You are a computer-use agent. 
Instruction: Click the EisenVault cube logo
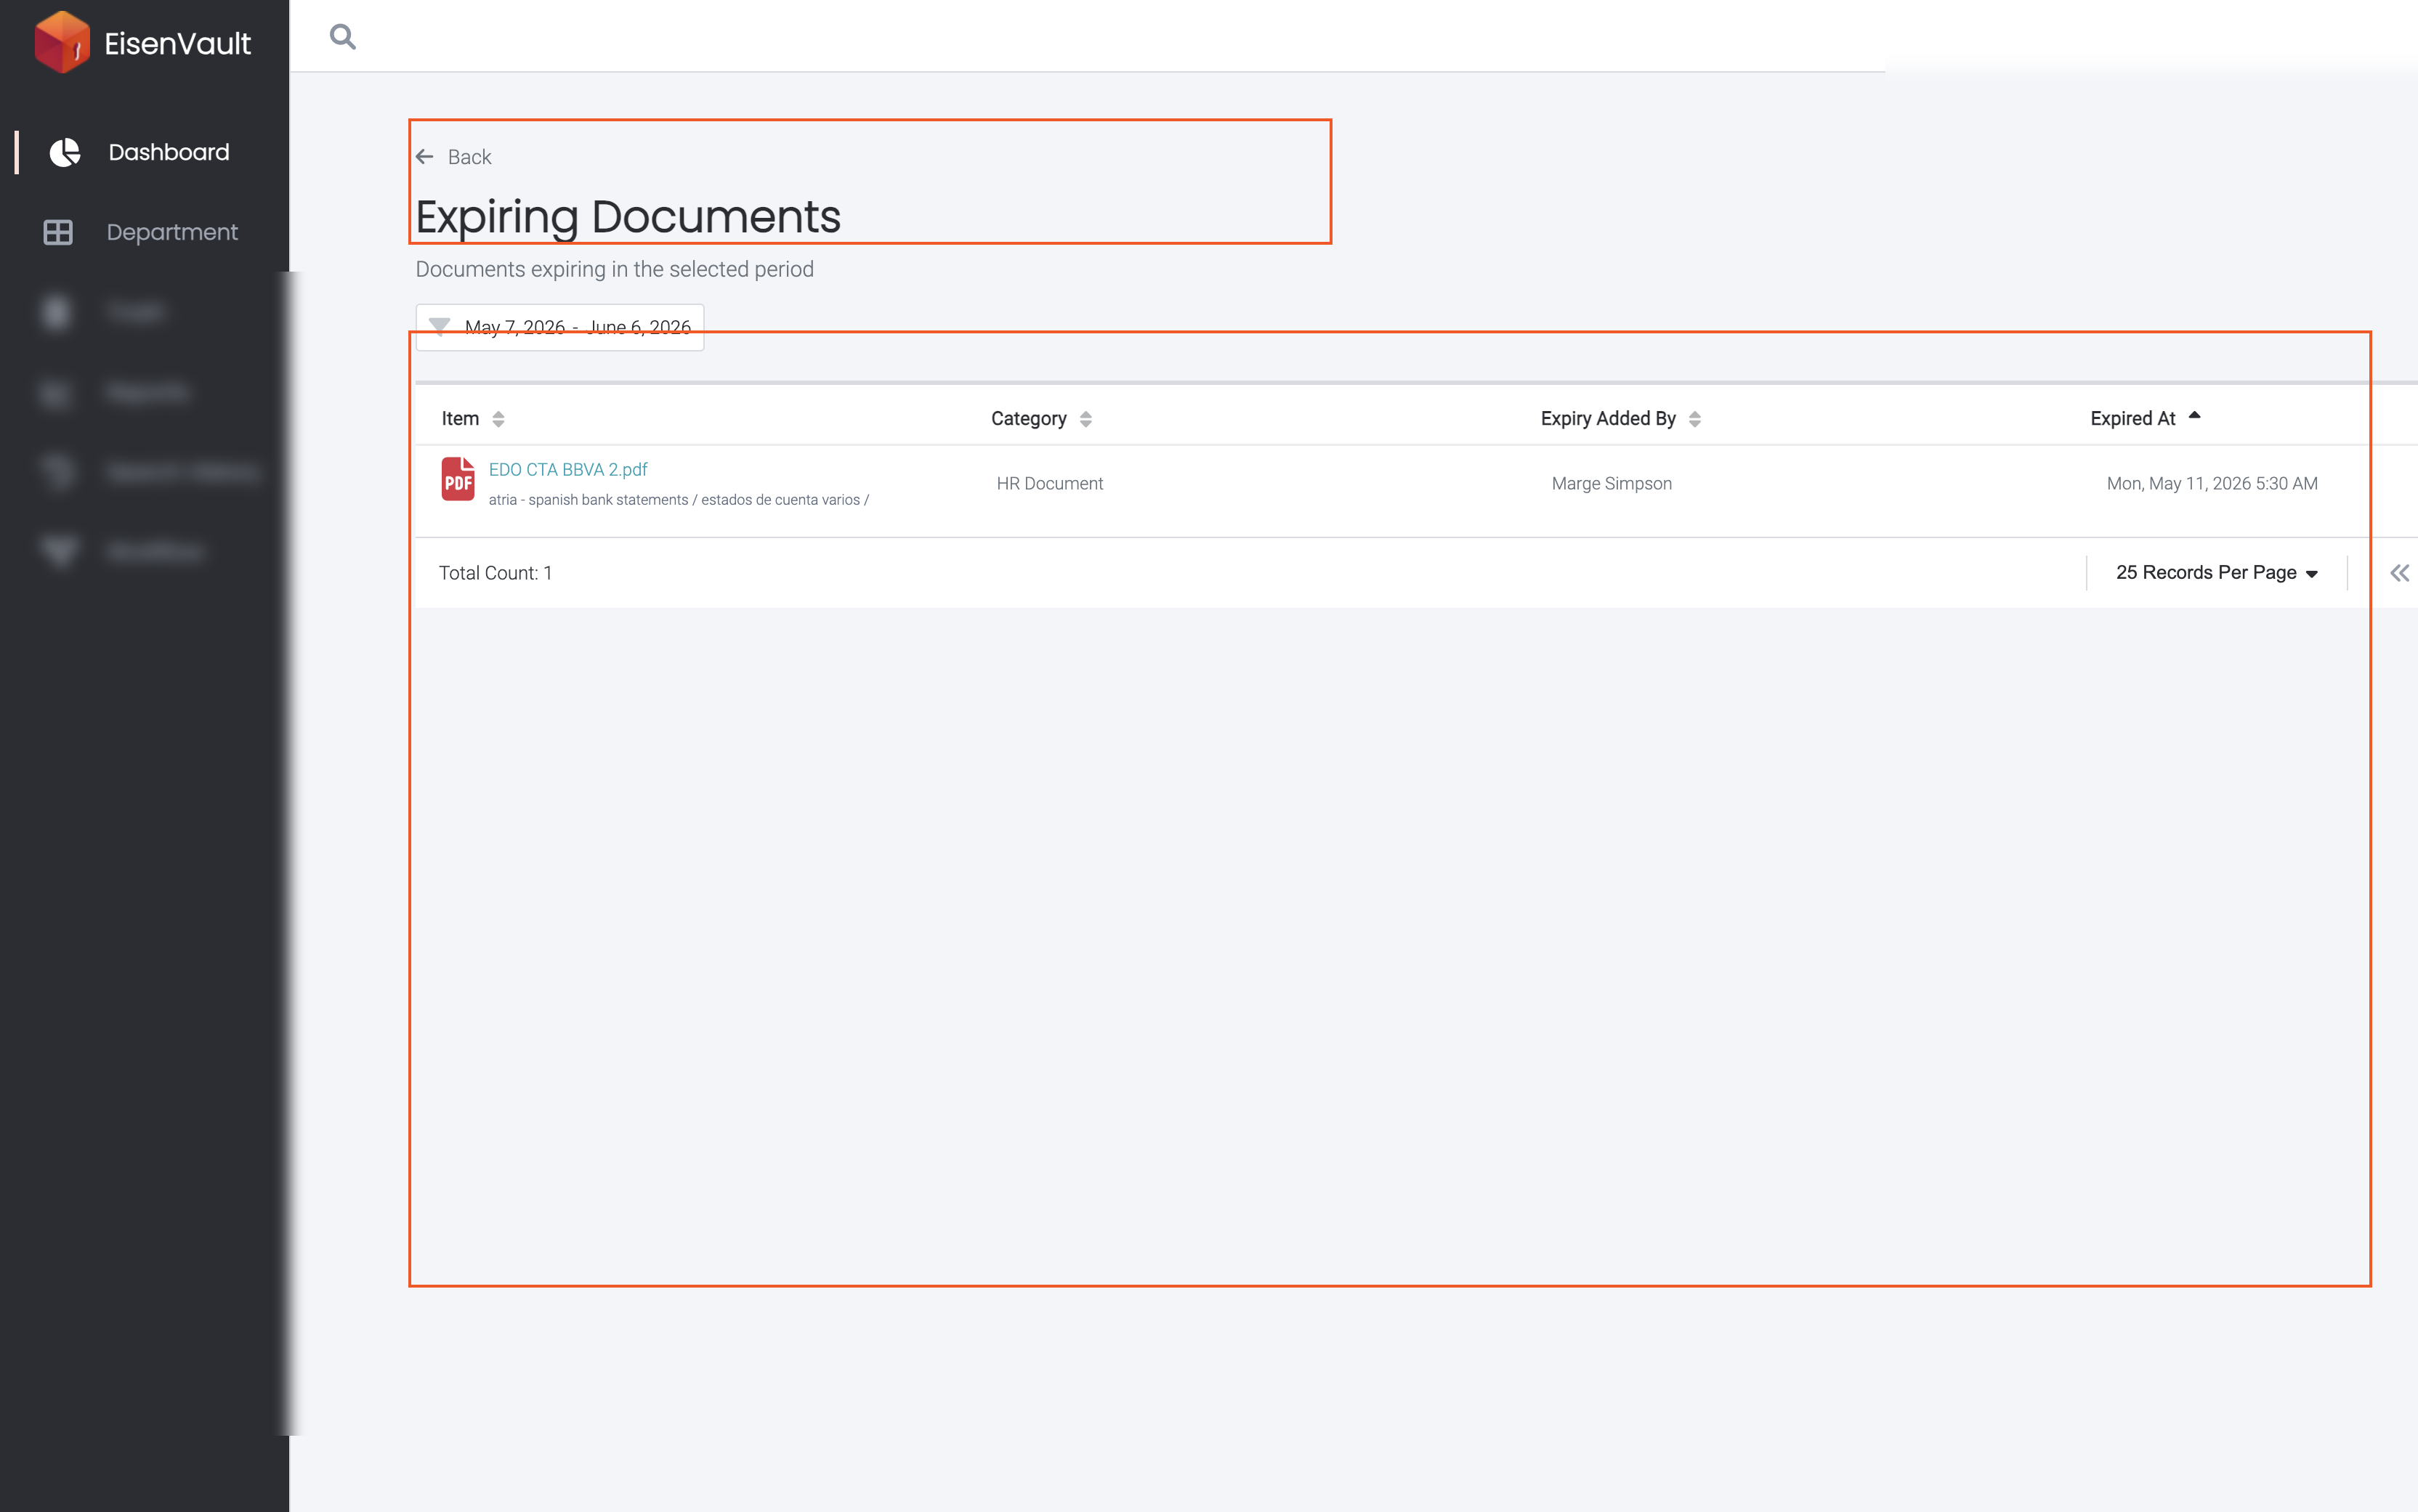[x=62, y=42]
